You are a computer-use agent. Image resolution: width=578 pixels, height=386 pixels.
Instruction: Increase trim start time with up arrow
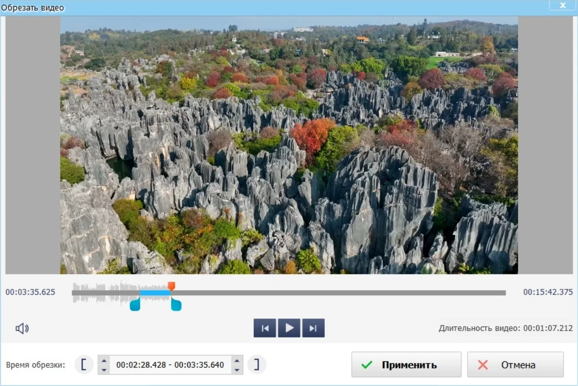click(x=104, y=360)
